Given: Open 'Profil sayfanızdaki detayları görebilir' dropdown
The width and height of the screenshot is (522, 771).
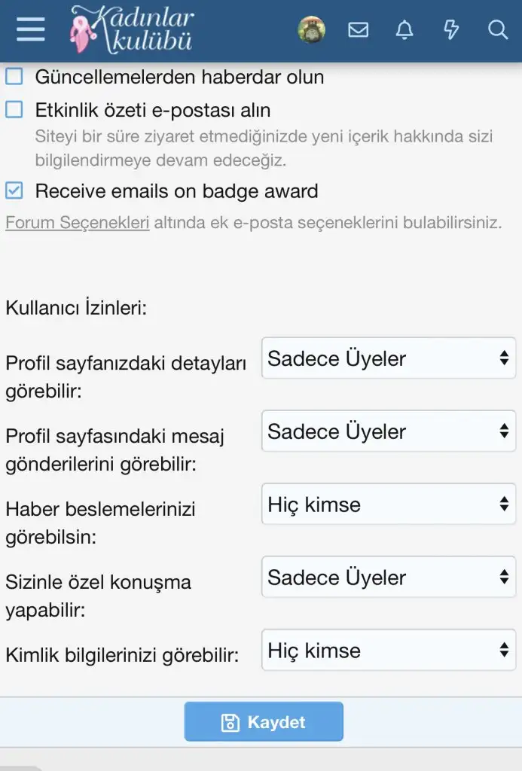Looking at the screenshot, I should (x=388, y=358).
